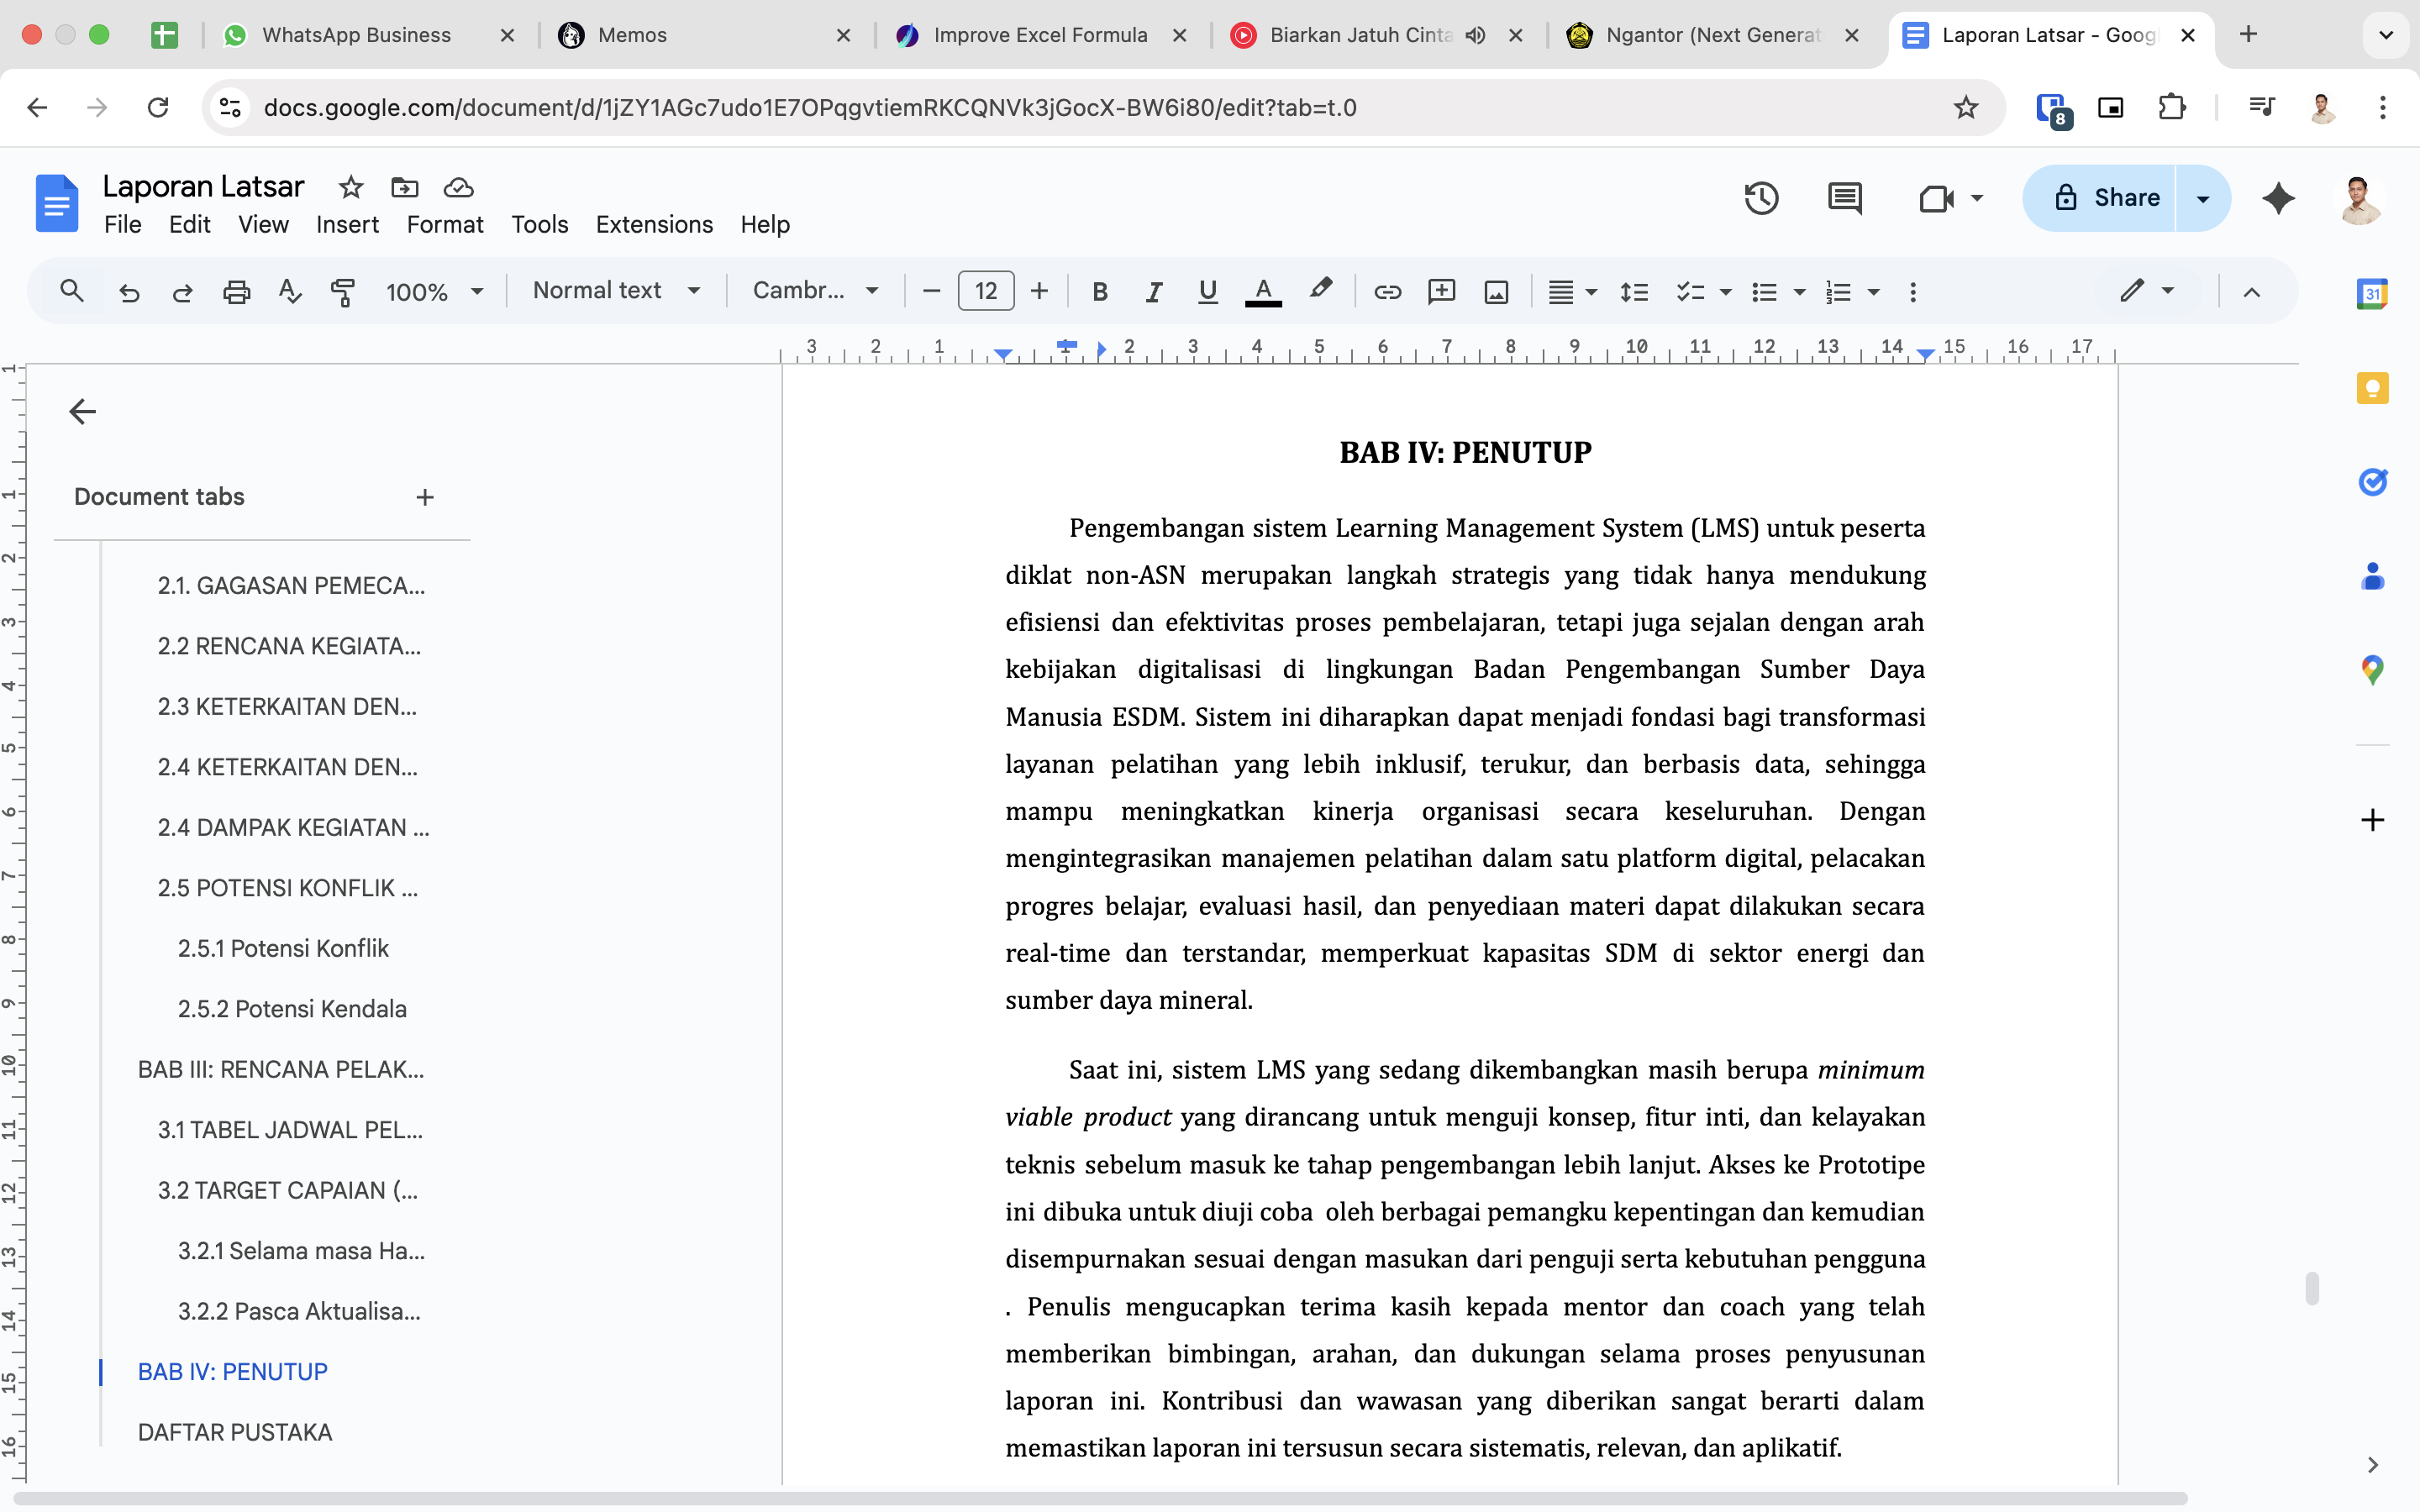Go to the 2.5.2 Potensi Kendala heading
Image resolution: width=2420 pixels, height=1512 pixels.
[x=292, y=1009]
